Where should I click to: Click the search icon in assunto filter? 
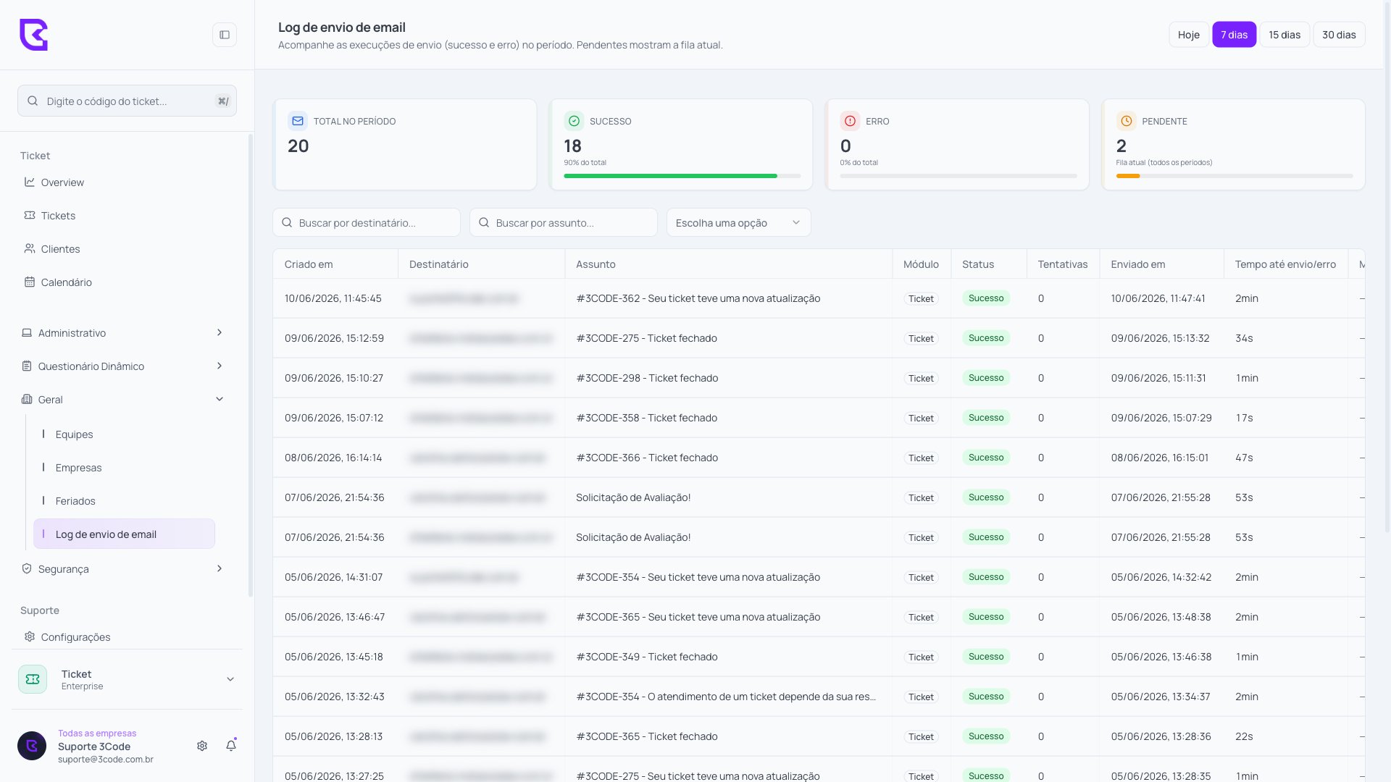(484, 223)
